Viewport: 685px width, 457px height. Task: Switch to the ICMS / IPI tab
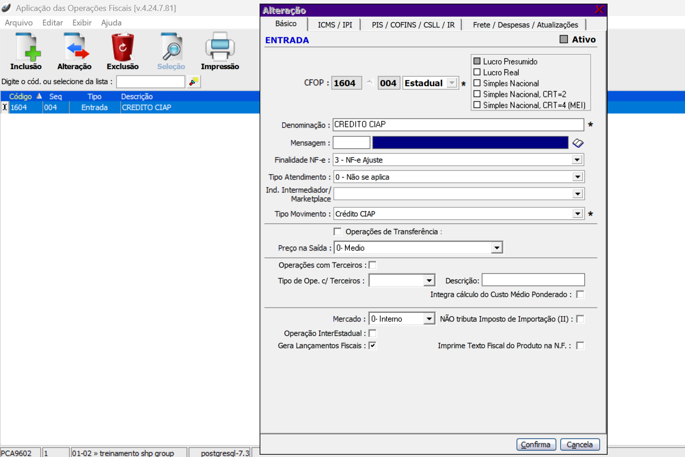click(x=335, y=25)
